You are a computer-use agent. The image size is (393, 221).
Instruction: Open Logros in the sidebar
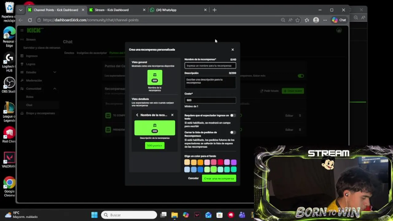tap(31, 64)
